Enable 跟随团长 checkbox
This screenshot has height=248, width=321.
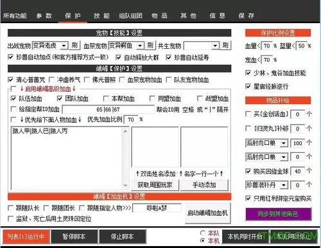pyautogui.click(x=46, y=208)
